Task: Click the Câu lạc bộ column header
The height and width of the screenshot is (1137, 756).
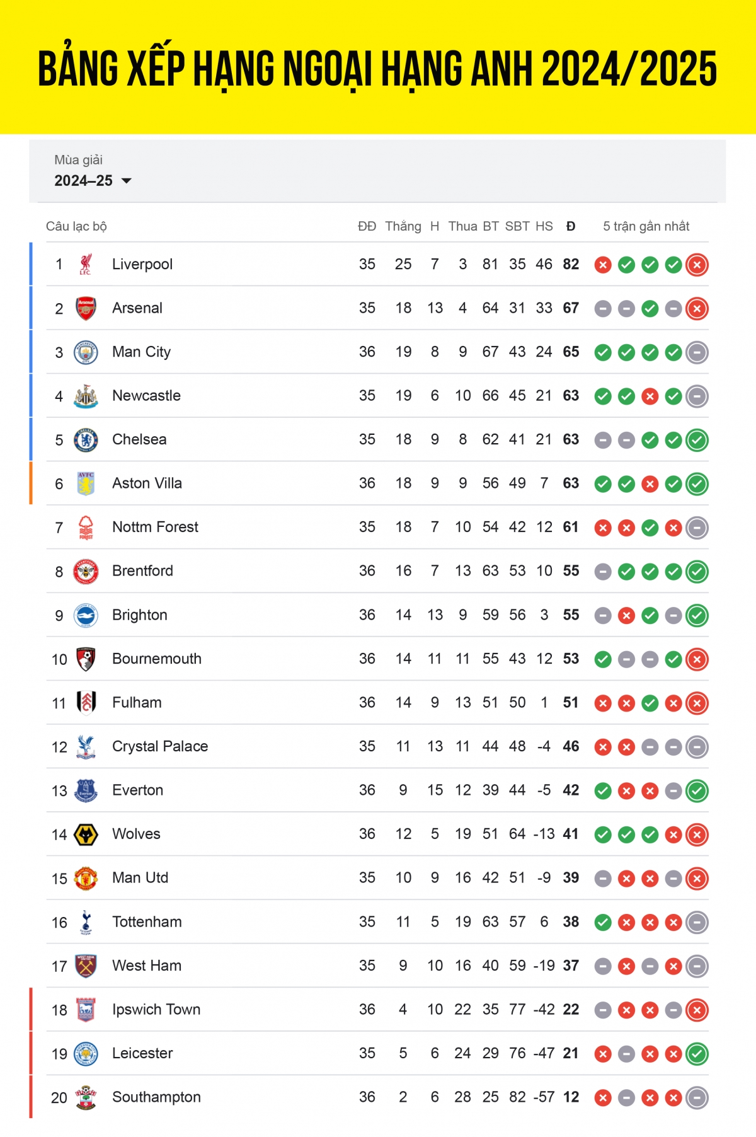Action: 76,226
